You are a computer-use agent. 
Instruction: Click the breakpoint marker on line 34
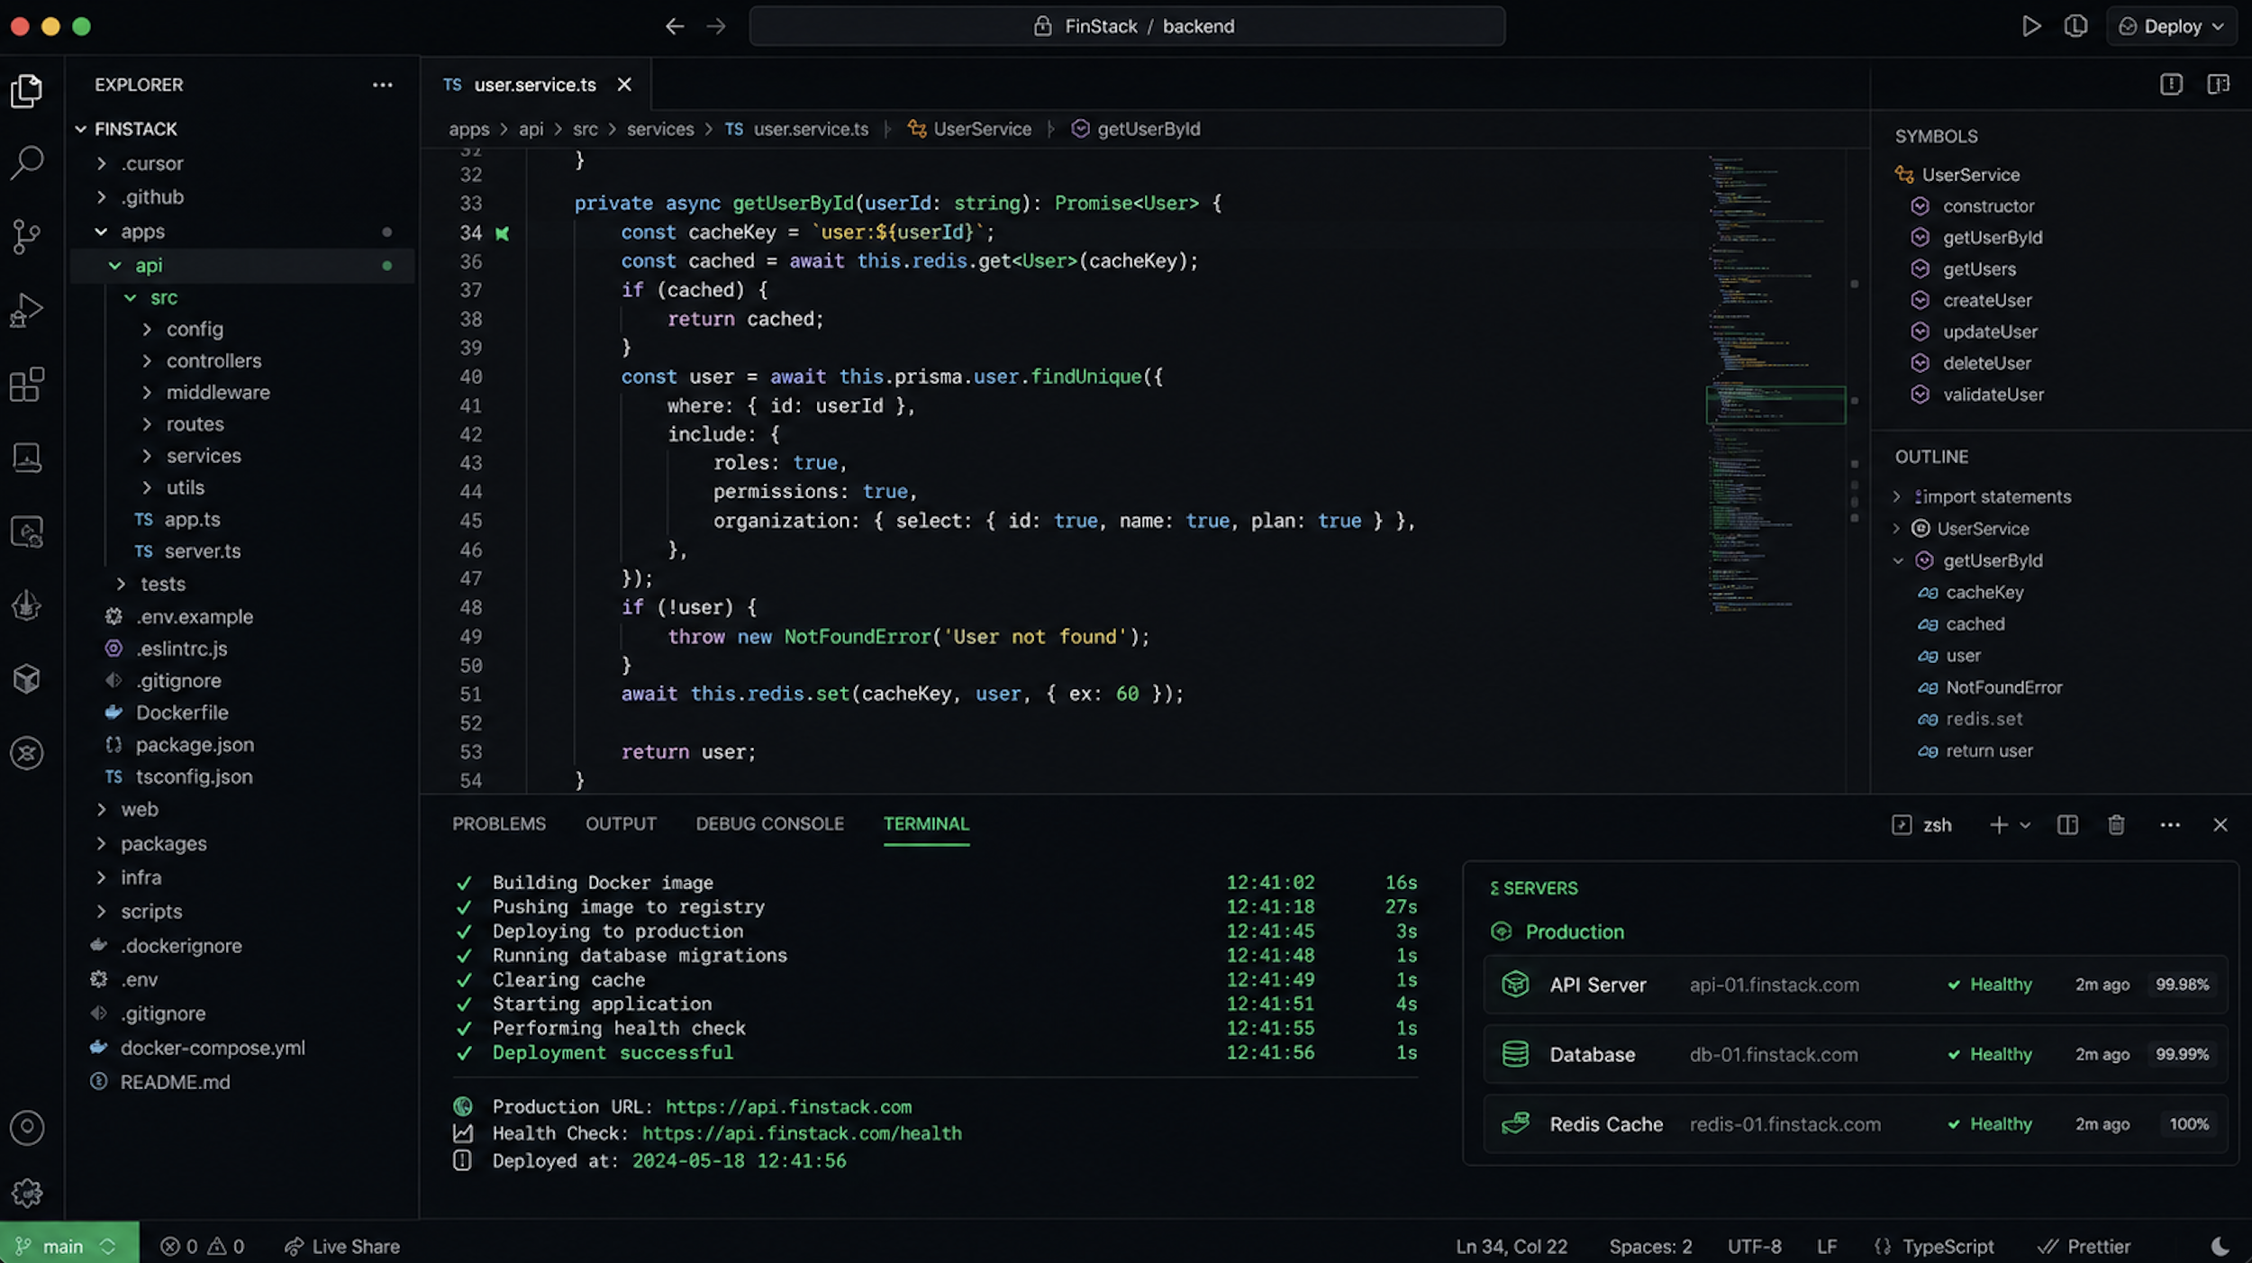pos(502,233)
